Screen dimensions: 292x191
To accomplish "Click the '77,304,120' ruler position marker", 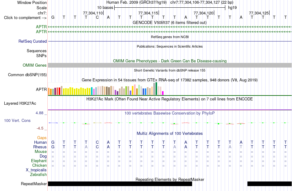I will 204,13.
